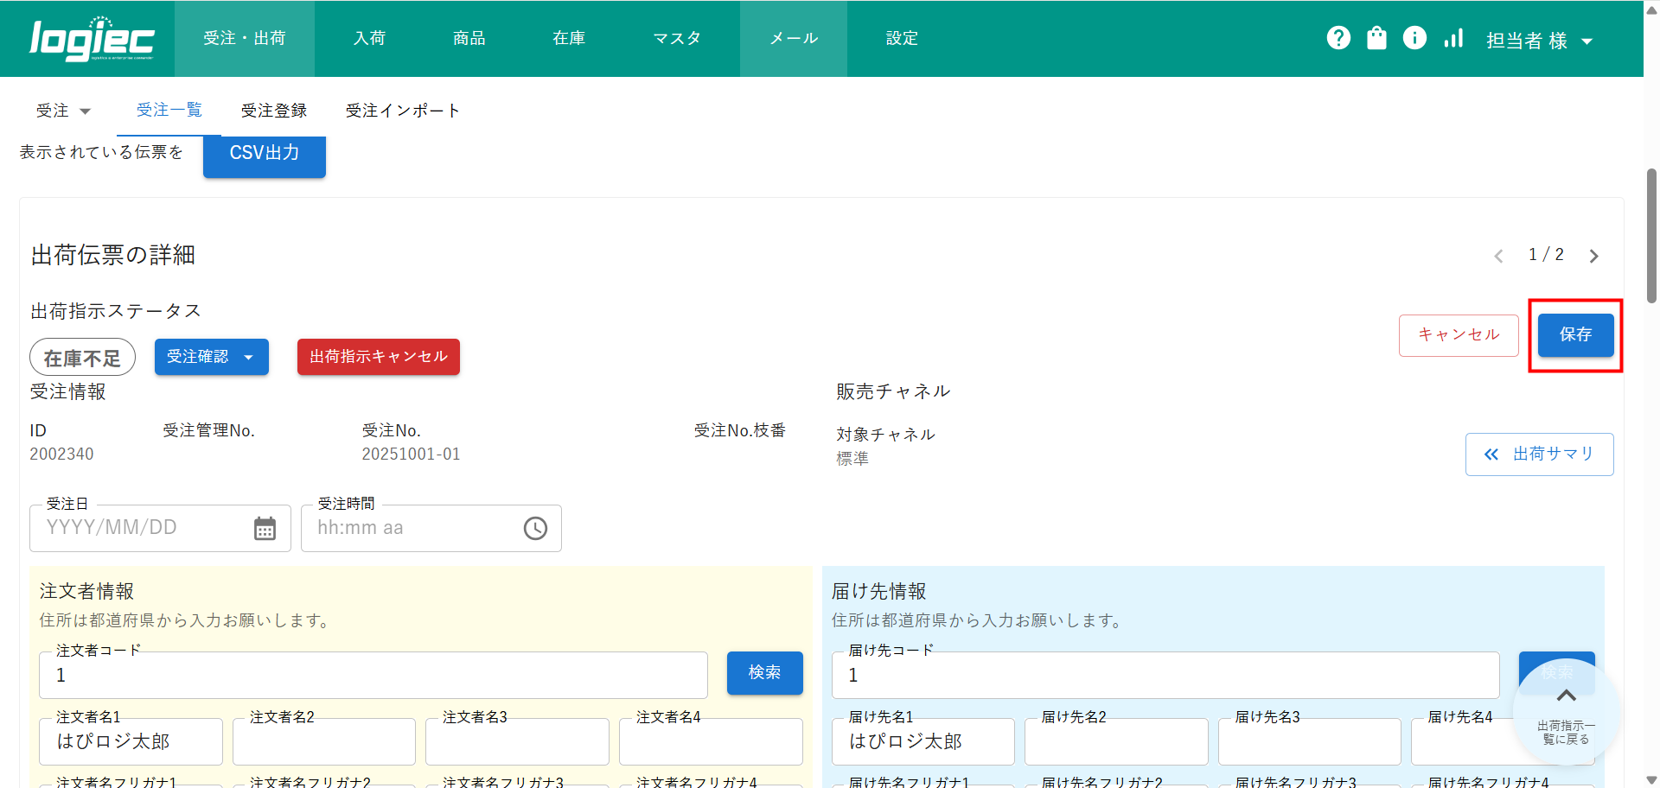The width and height of the screenshot is (1660, 788).
Task: Click the 注文者コード input field
Action: [373, 676]
